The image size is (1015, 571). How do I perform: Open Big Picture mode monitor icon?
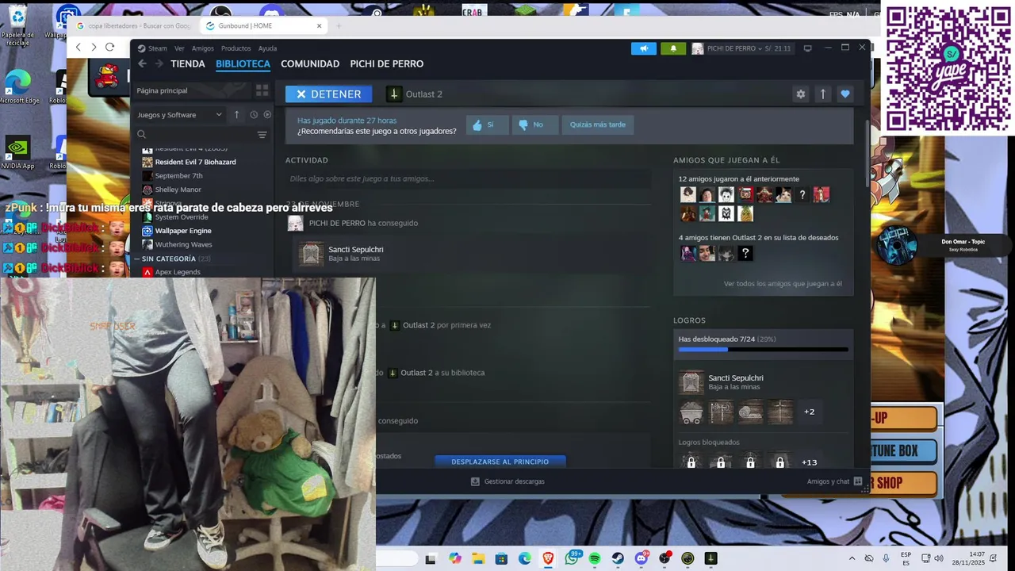(807, 48)
